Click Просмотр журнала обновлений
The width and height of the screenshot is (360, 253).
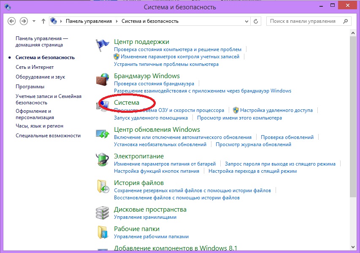[x=253, y=144]
